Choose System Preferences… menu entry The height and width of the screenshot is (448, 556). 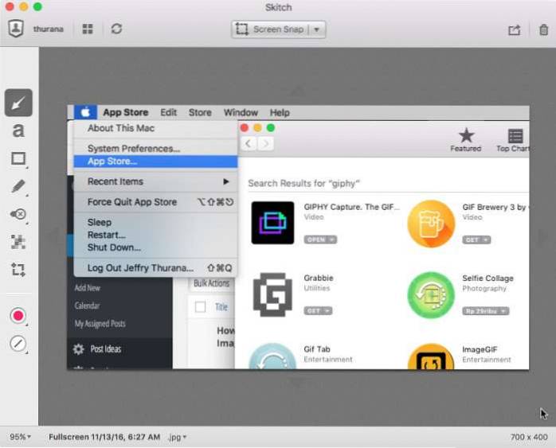point(155,148)
